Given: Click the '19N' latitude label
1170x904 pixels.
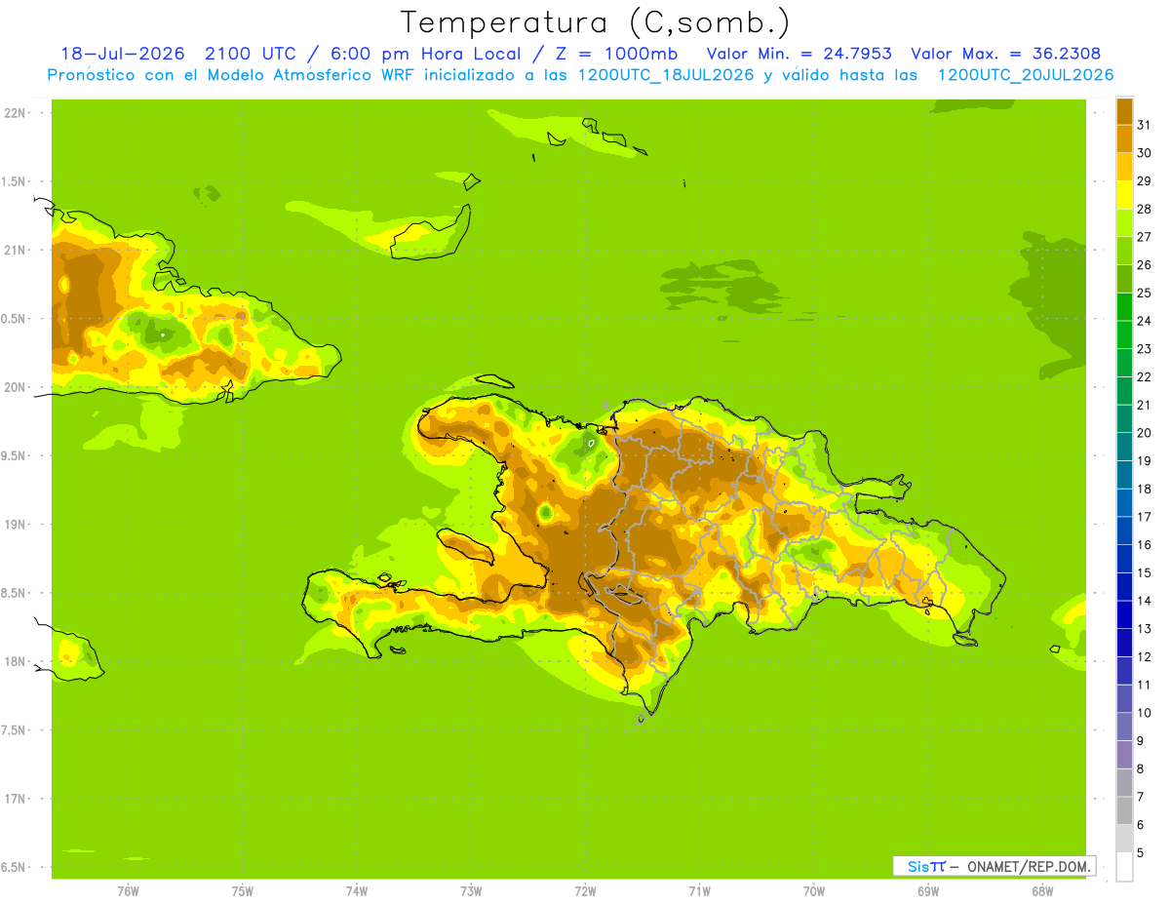Looking at the screenshot, I should pyautogui.click(x=16, y=525).
